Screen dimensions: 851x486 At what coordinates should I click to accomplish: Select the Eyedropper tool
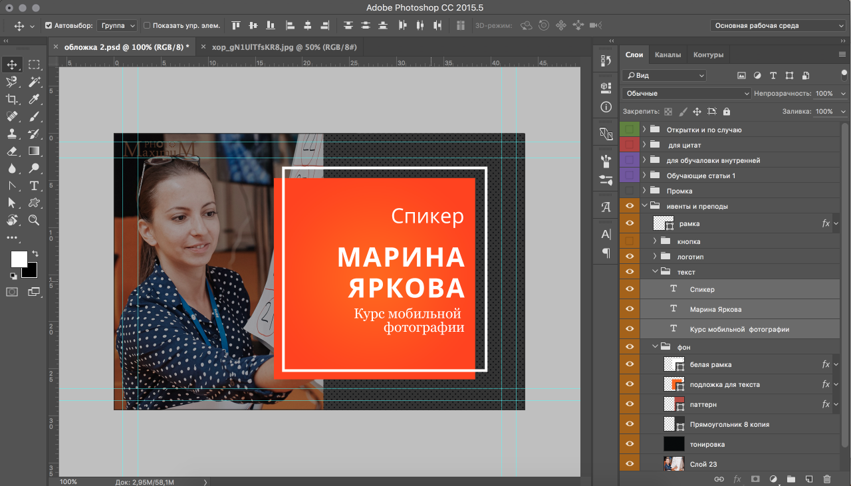tap(34, 99)
